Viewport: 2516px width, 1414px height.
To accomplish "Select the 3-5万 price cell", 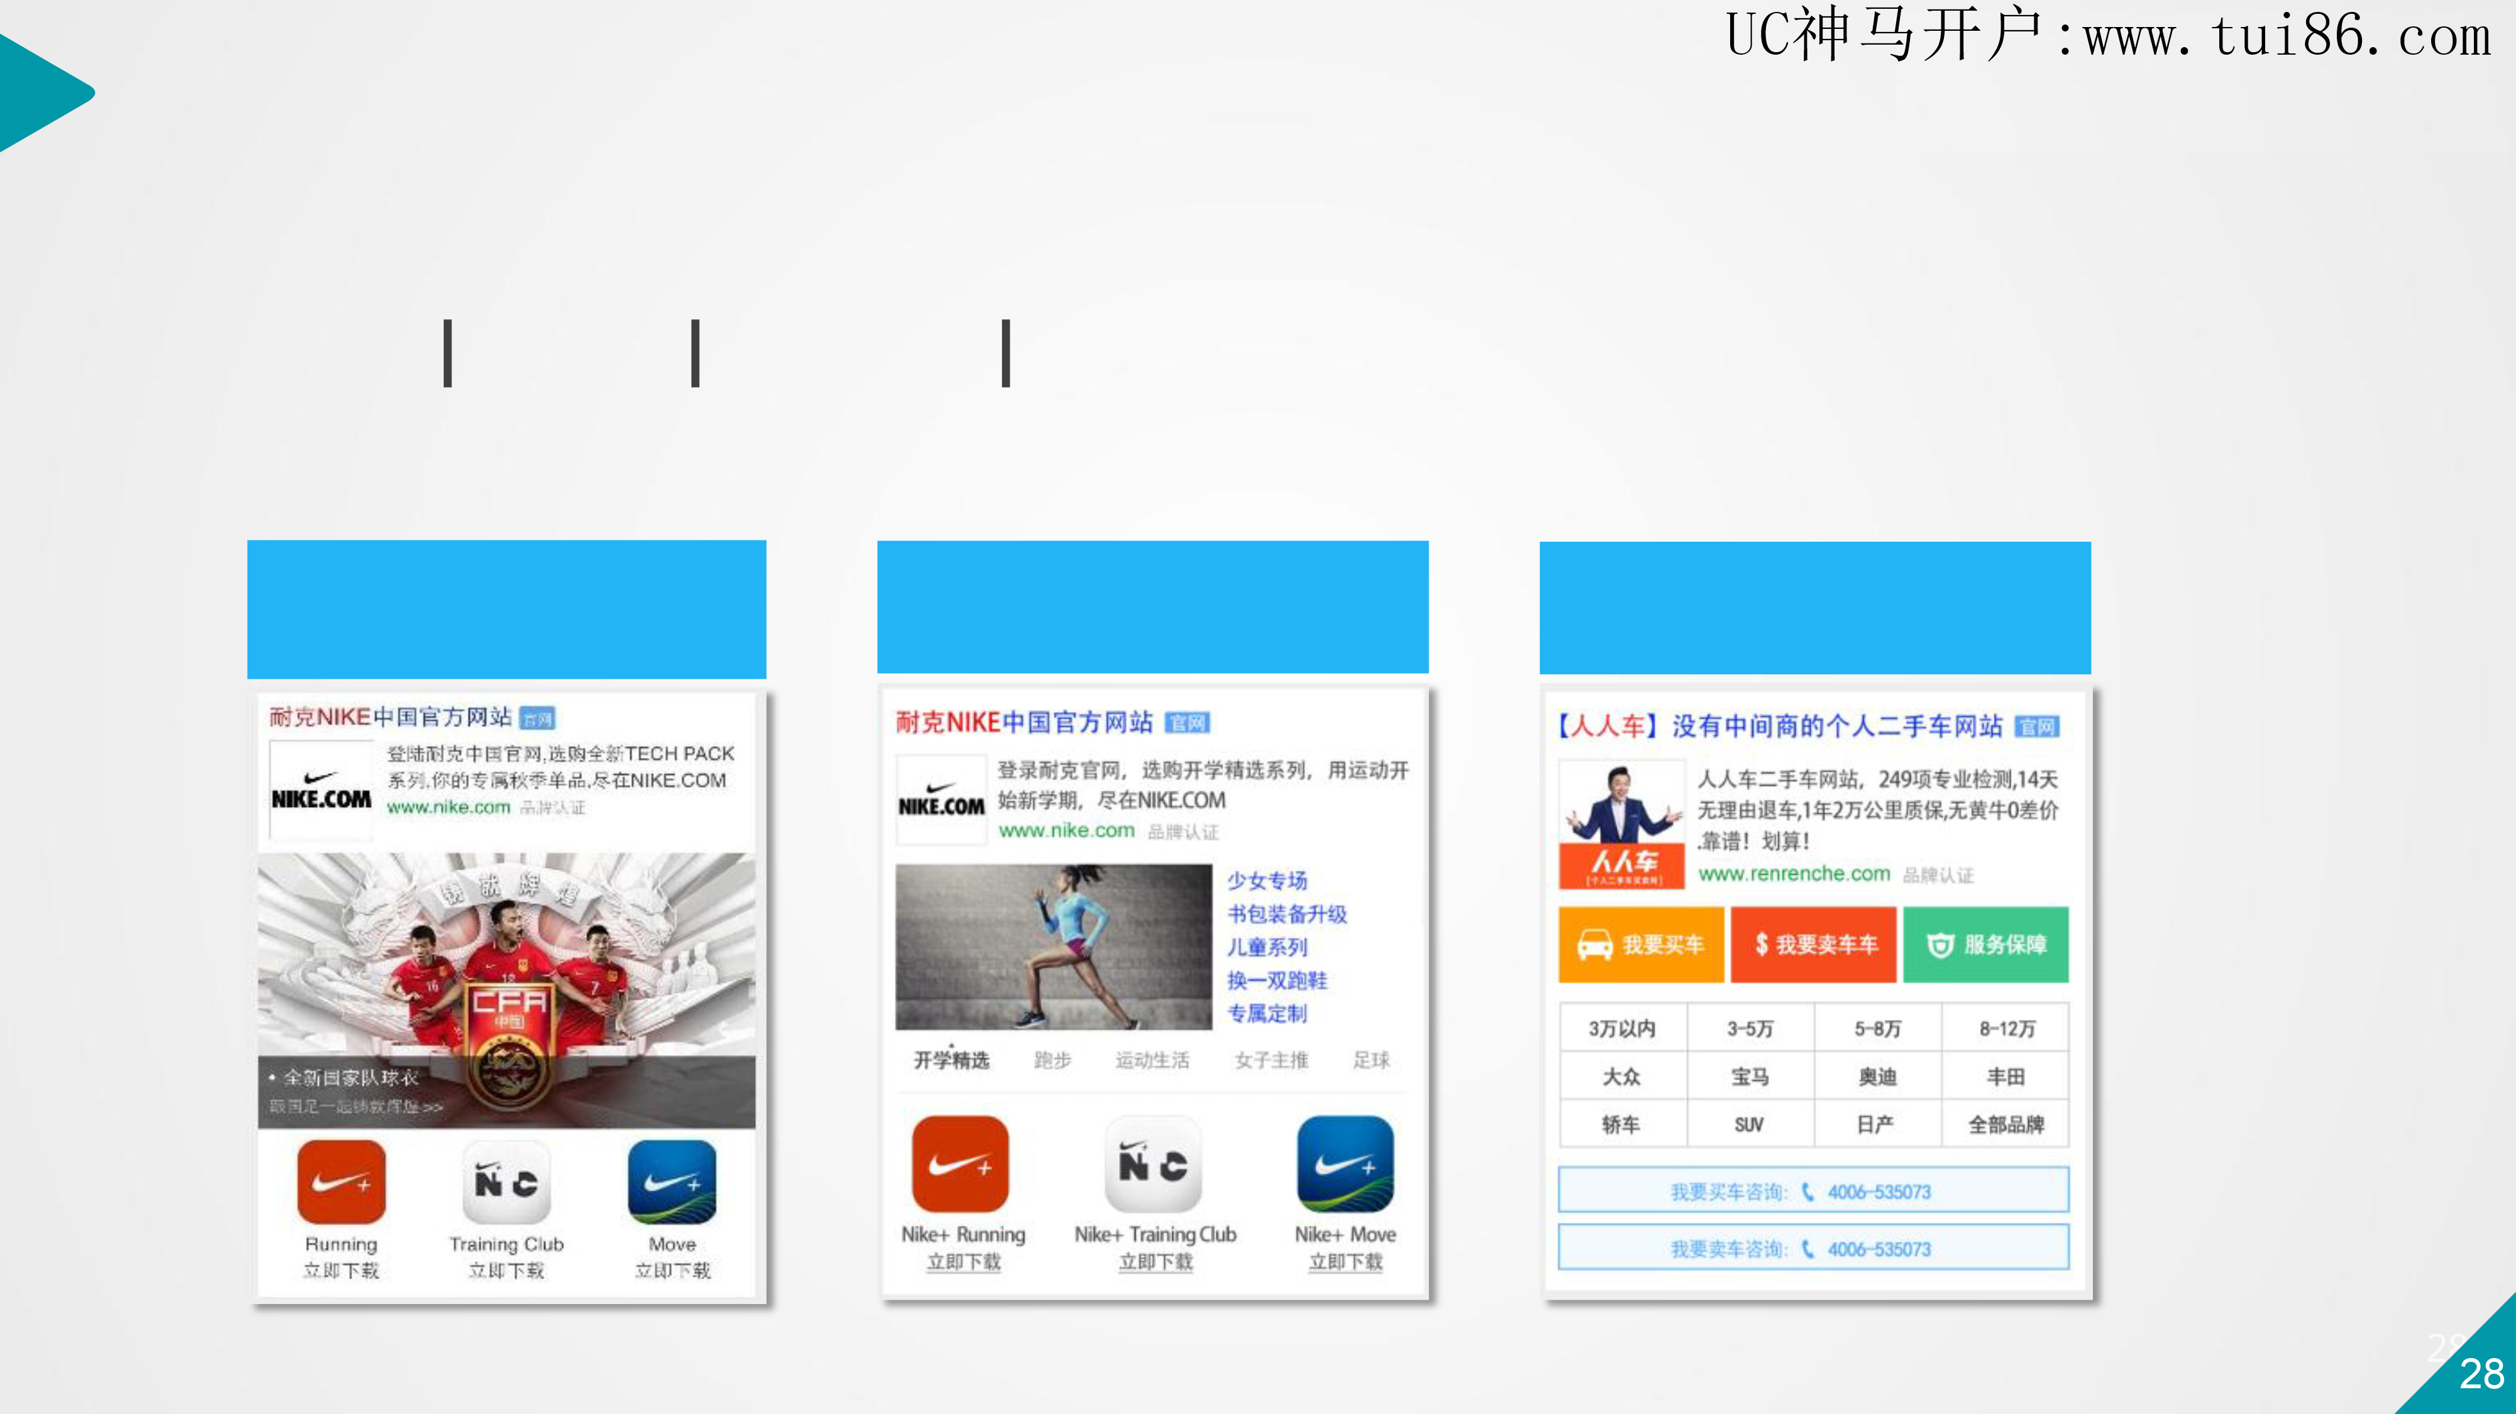I will [1750, 1028].
